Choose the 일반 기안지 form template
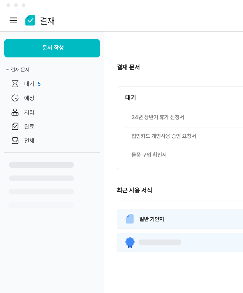The width and height of the screenshot is (243, 293). coord(152,219)
